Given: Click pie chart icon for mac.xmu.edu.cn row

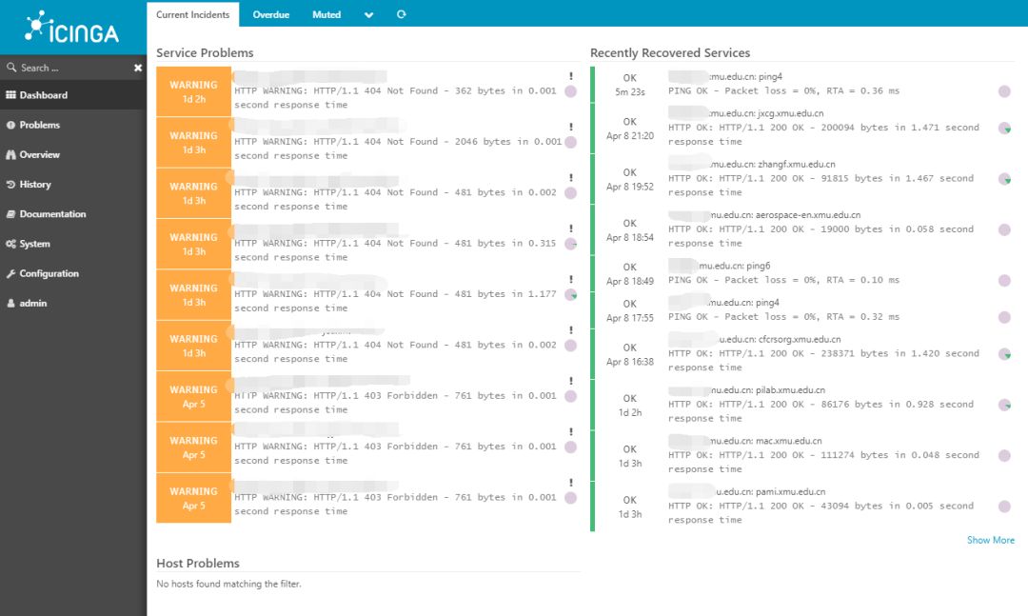Looking at the screenshot, I should [1004, 455].
